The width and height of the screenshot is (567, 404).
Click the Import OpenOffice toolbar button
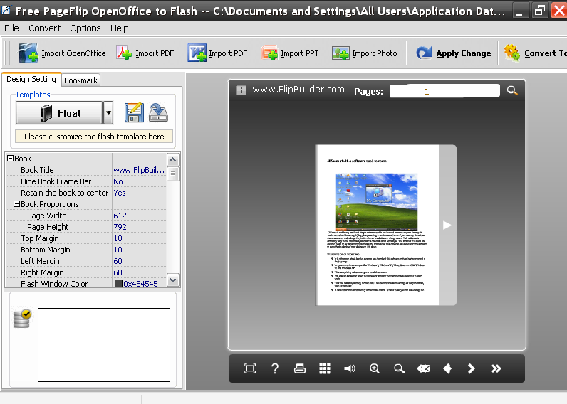coord(63,53)
